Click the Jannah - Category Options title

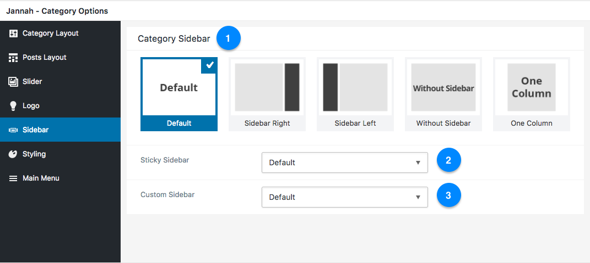coord(57,11)
